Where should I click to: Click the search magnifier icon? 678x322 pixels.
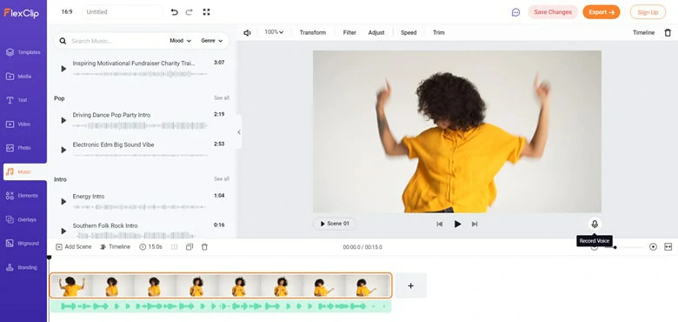(63, 41)
